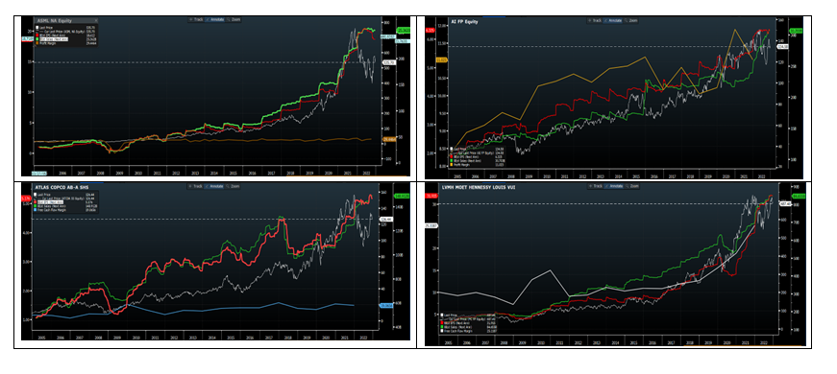837x374 pixels.
Task: Click 2017 on AI FP chart time axis
Action: point(672,176)
